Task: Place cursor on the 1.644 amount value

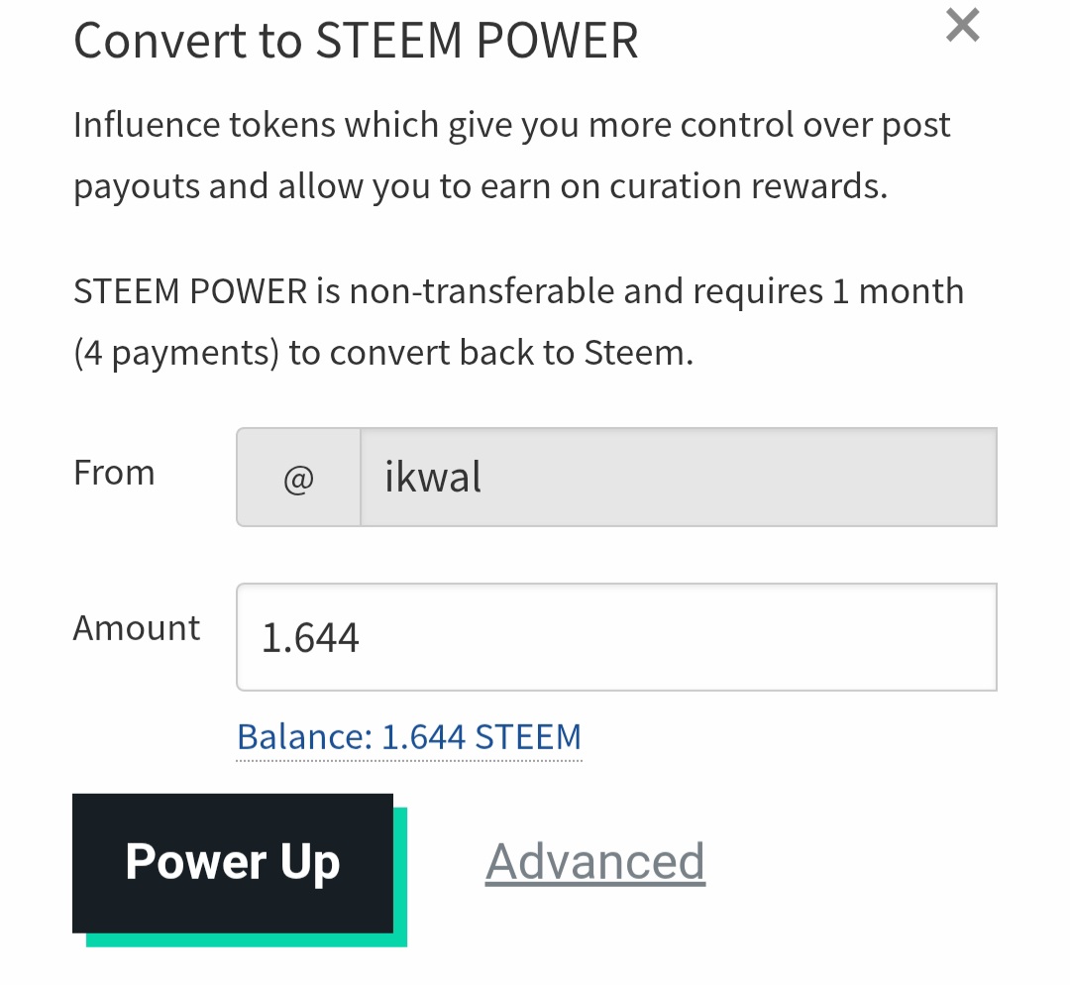Action: (x=310, y=638)
